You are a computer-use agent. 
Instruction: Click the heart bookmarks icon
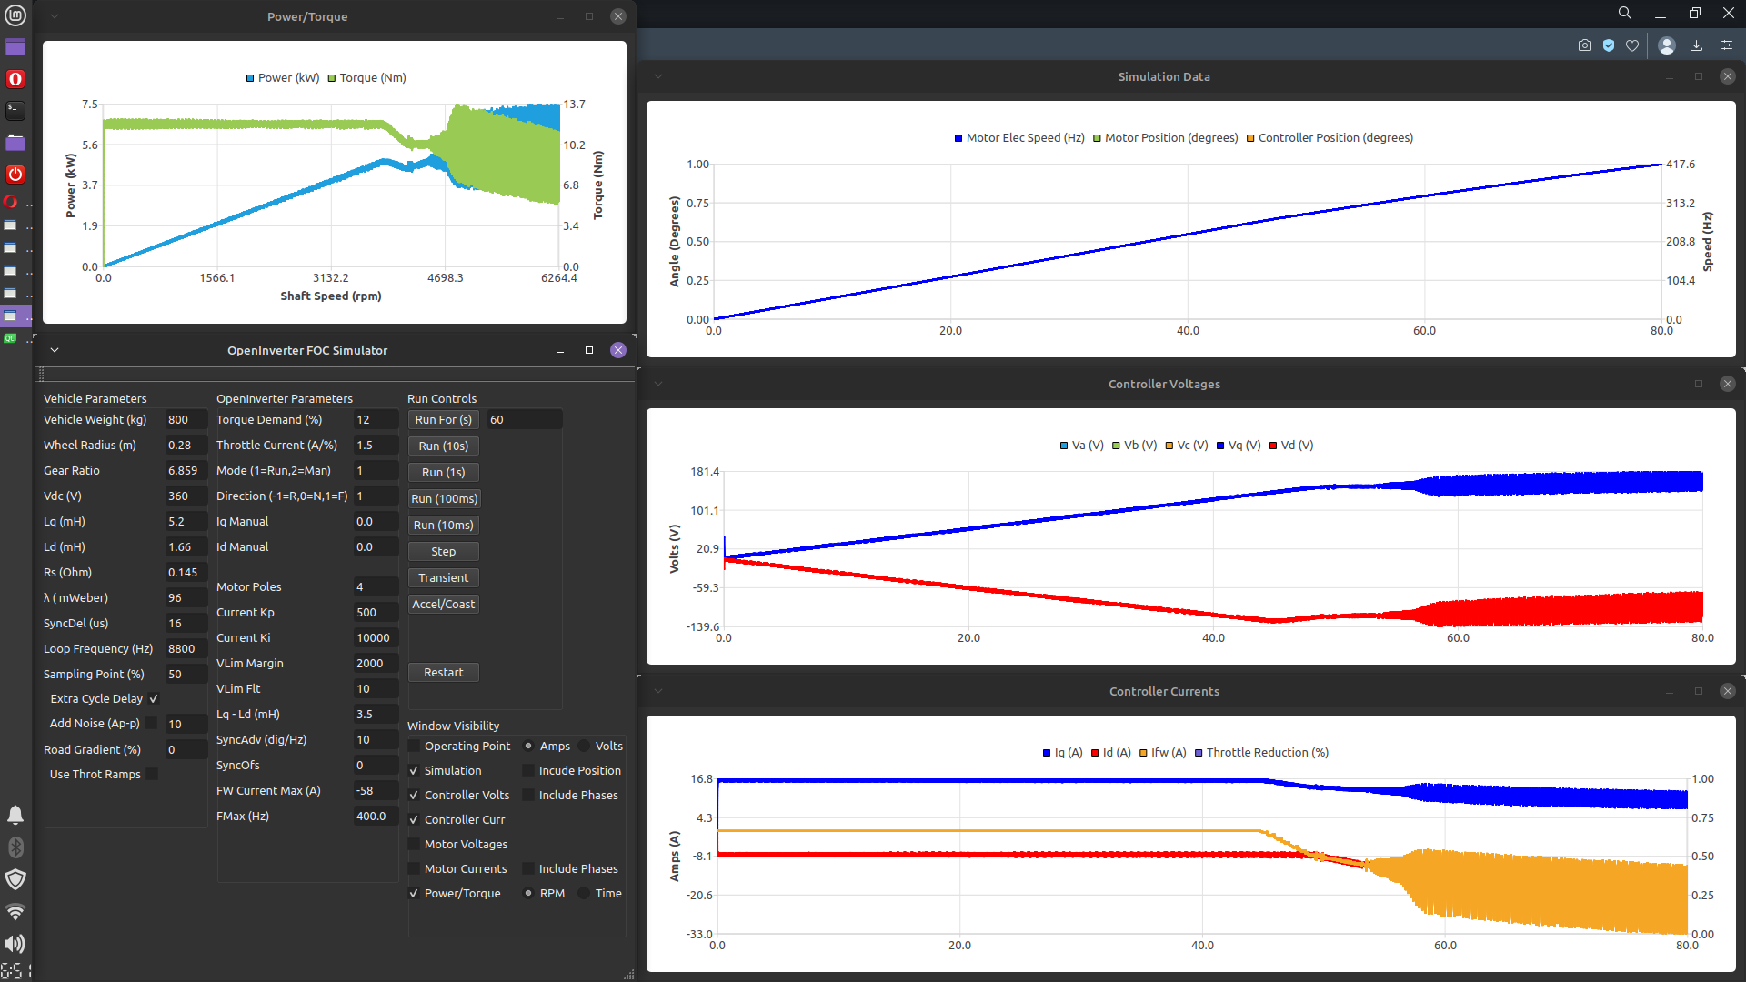coord(1632,45)
